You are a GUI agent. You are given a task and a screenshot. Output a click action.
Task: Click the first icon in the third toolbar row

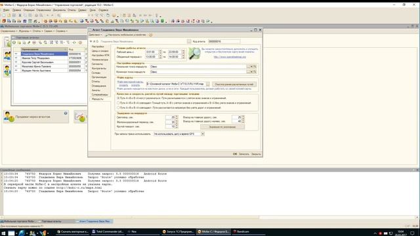4,21
